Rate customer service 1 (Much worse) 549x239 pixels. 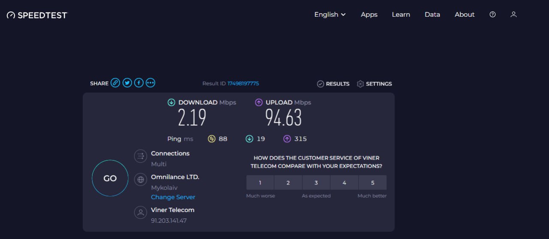click(260, 182)
